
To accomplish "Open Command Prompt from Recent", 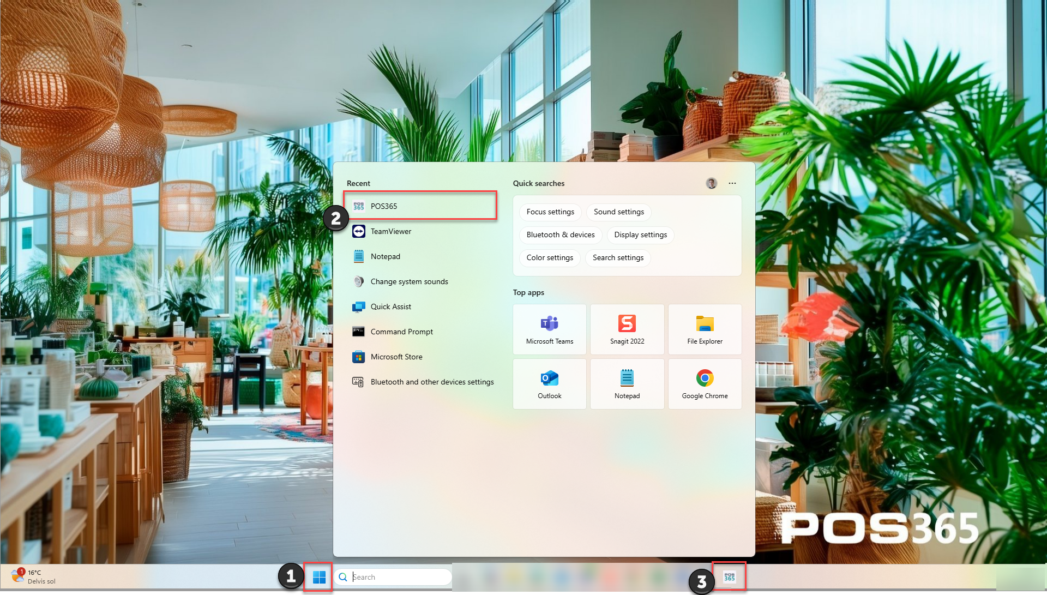I will 420,332.
